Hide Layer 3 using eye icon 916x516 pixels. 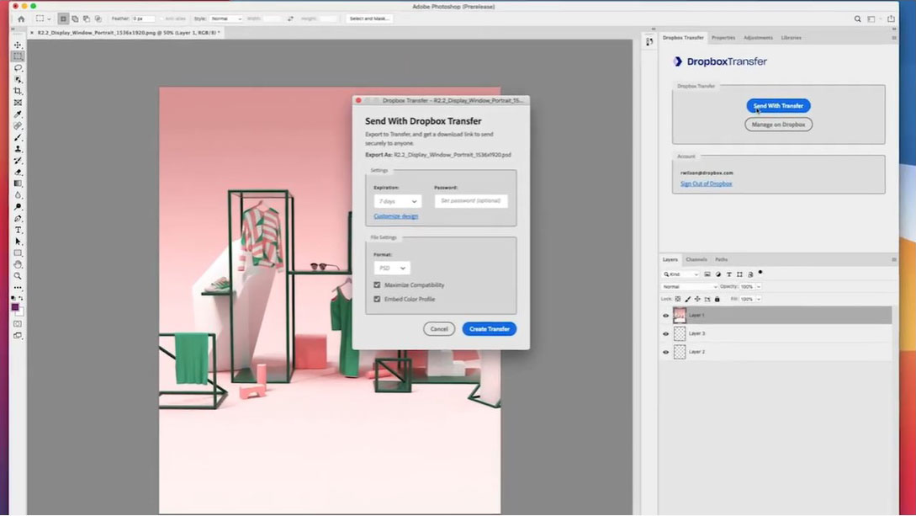click(665, 334)
